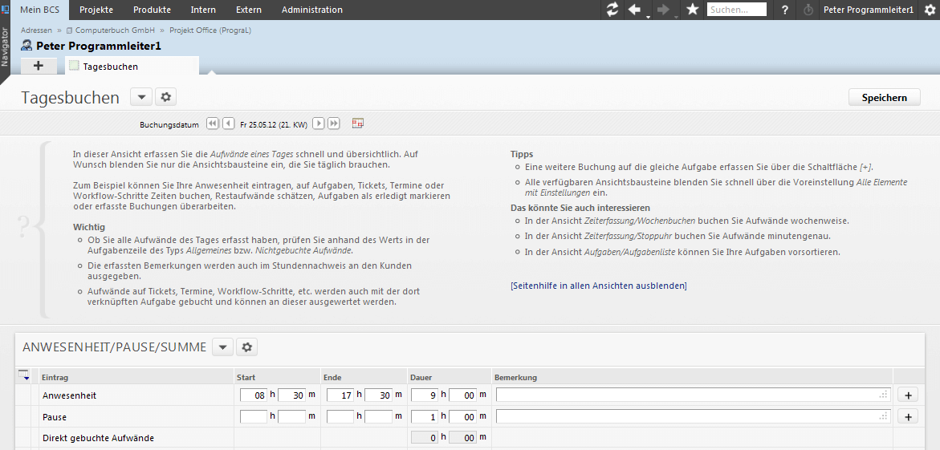This screenshot has height=450, width=940.
Task: Go to previous day in Buchungsdatum
Action: pyautogui.click(x=229, y=124)
